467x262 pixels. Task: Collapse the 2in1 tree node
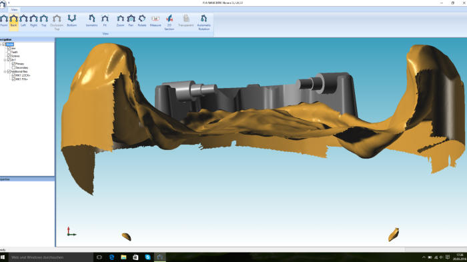click(5, 60)
